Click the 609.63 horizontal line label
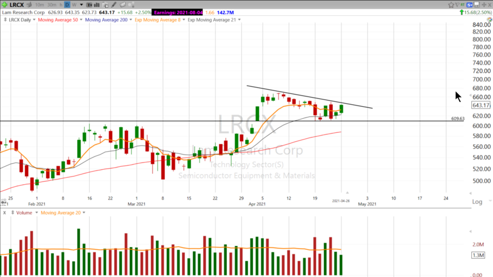 (458, 118)
